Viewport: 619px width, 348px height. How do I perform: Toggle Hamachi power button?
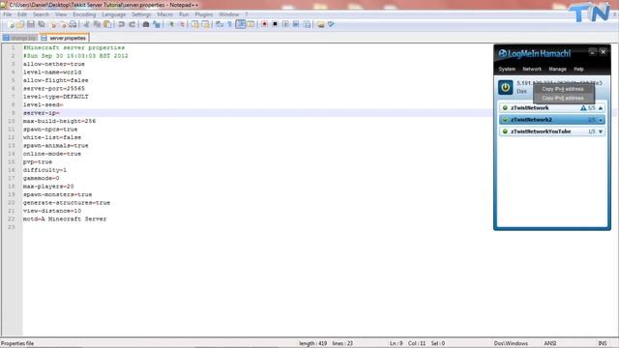pyautogui.click(x=505, y=87)
